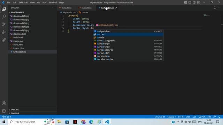
Task: Collapse the PROGRAMMER folder section
Action: (x=32, y=12)
